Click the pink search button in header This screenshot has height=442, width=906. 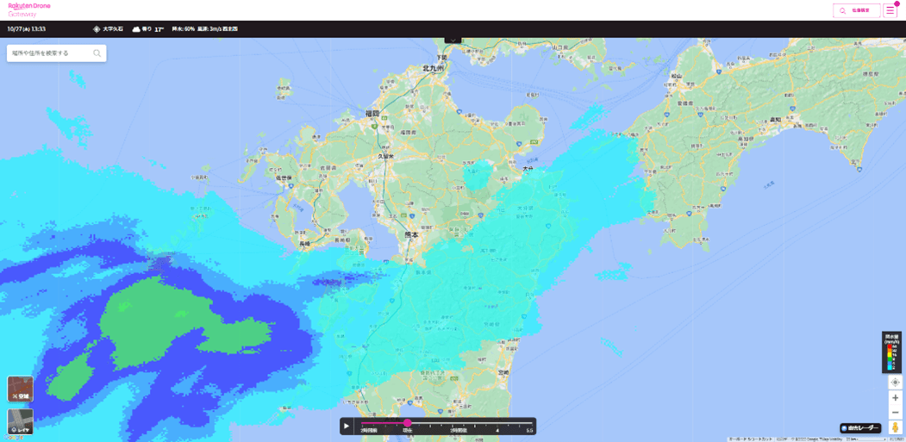pyautogui.click(x=856, y=10)
